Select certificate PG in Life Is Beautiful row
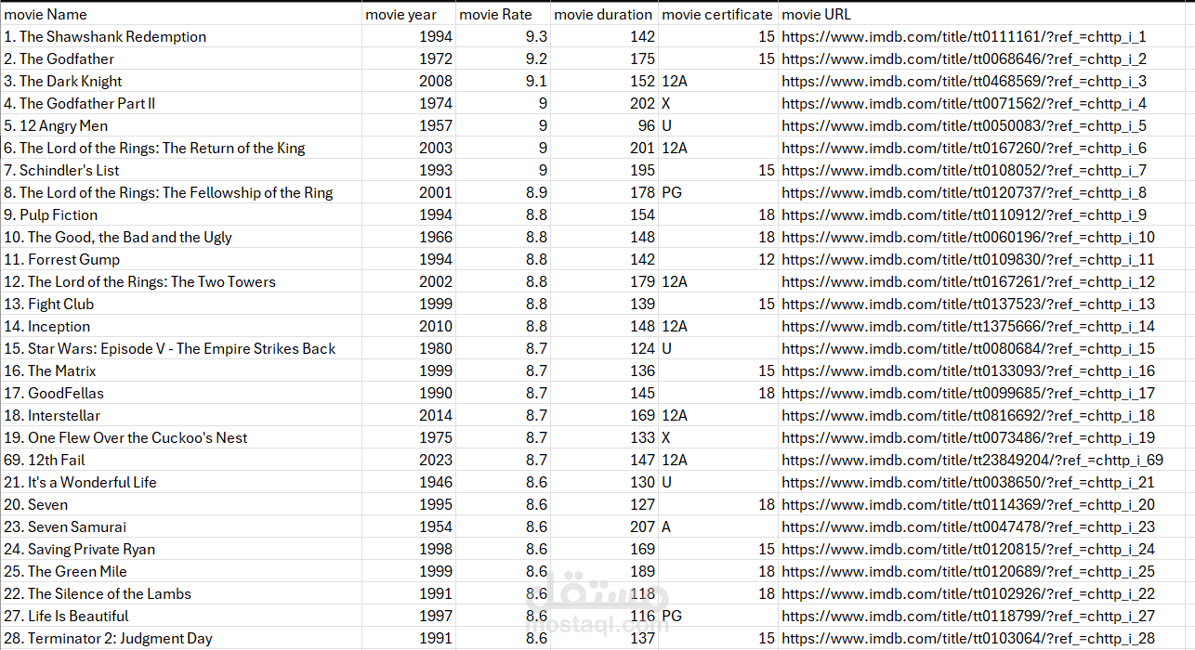Image resolution: width=1195 pixels, height=650 pixels. pyautogui.click(x=718, y=616)
